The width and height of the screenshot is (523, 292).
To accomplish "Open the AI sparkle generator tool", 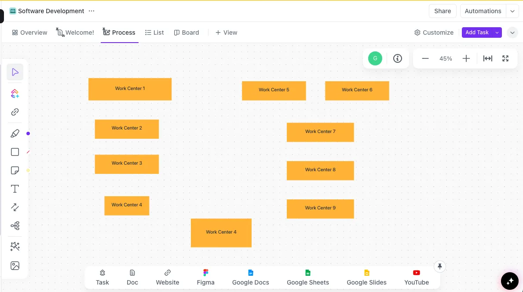I will [x=15, y=246].
